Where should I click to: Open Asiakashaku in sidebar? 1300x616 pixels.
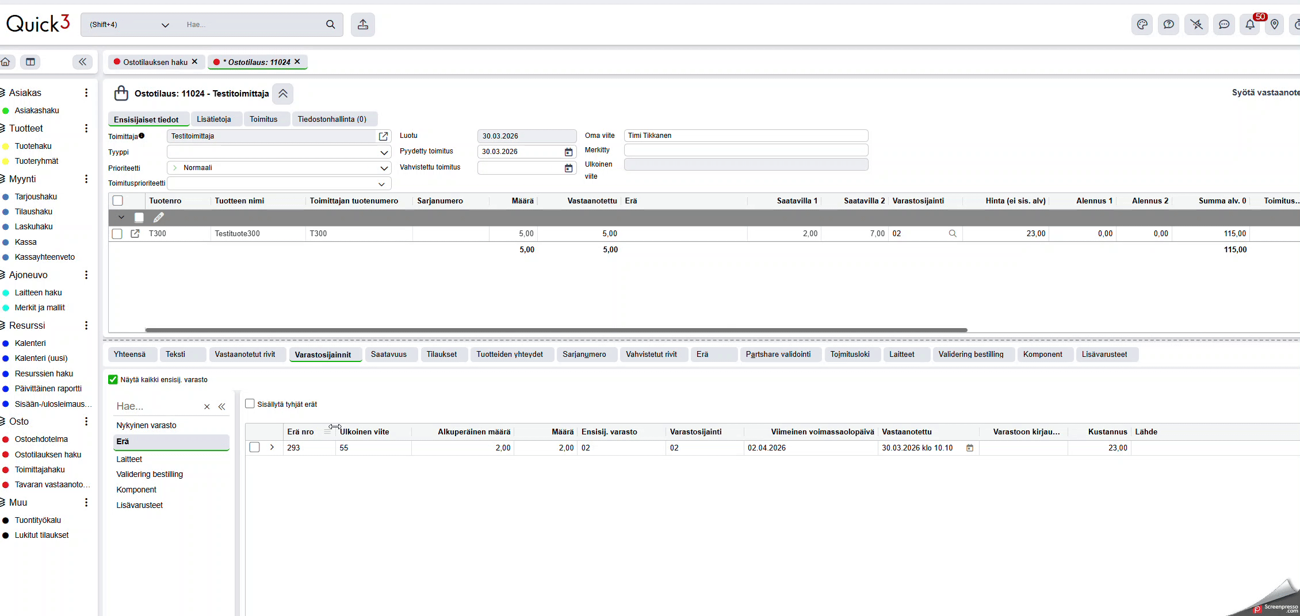pos(37,110)
